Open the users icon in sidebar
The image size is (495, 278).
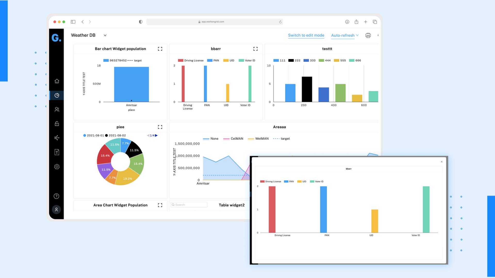[57, 109]
